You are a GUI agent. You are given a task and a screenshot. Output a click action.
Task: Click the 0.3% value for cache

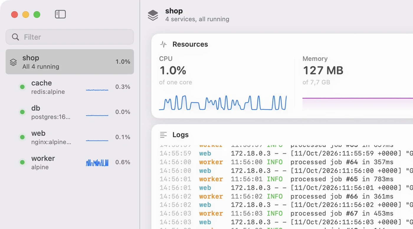click(x=123, y=87)
